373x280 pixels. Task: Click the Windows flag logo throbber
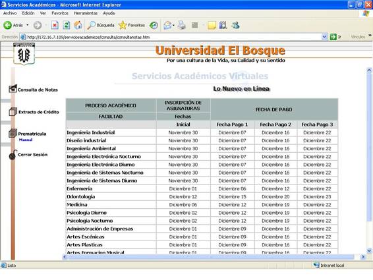point(366,13)
